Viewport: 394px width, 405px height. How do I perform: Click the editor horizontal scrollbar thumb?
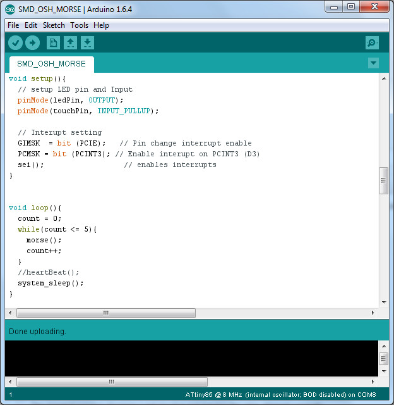(x=106, y=313)
